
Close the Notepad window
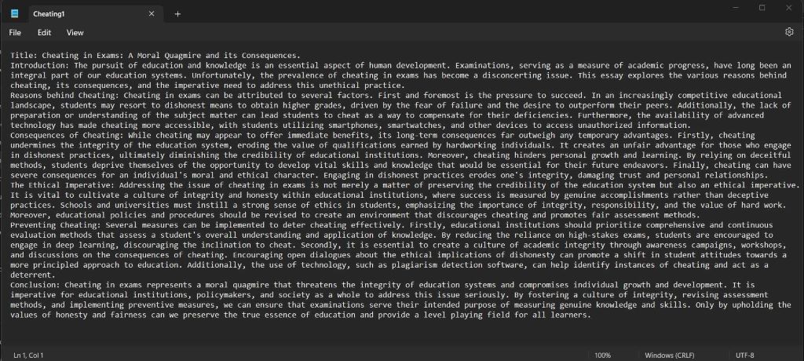coord(788,8)
